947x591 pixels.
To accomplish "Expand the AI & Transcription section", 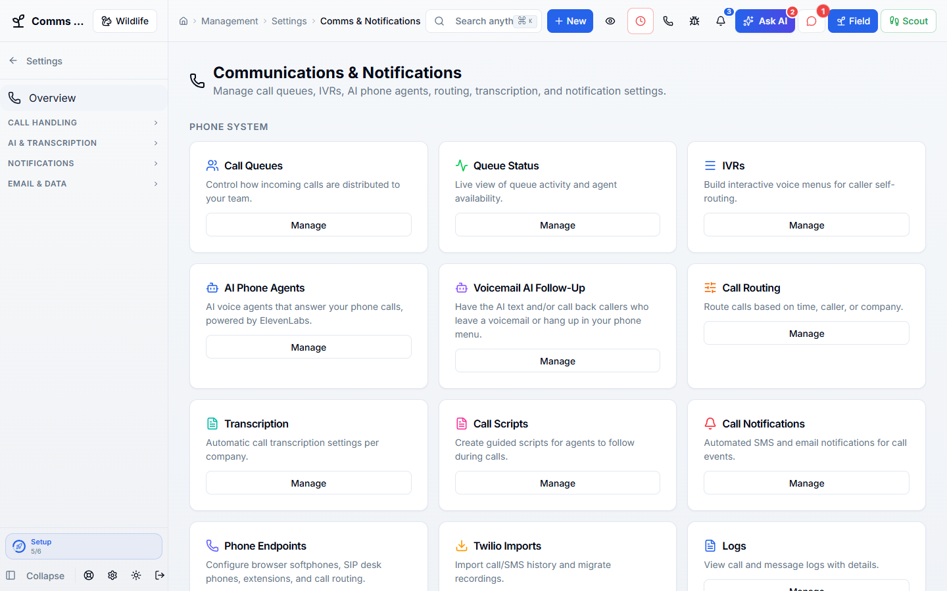I will [84, 143].
